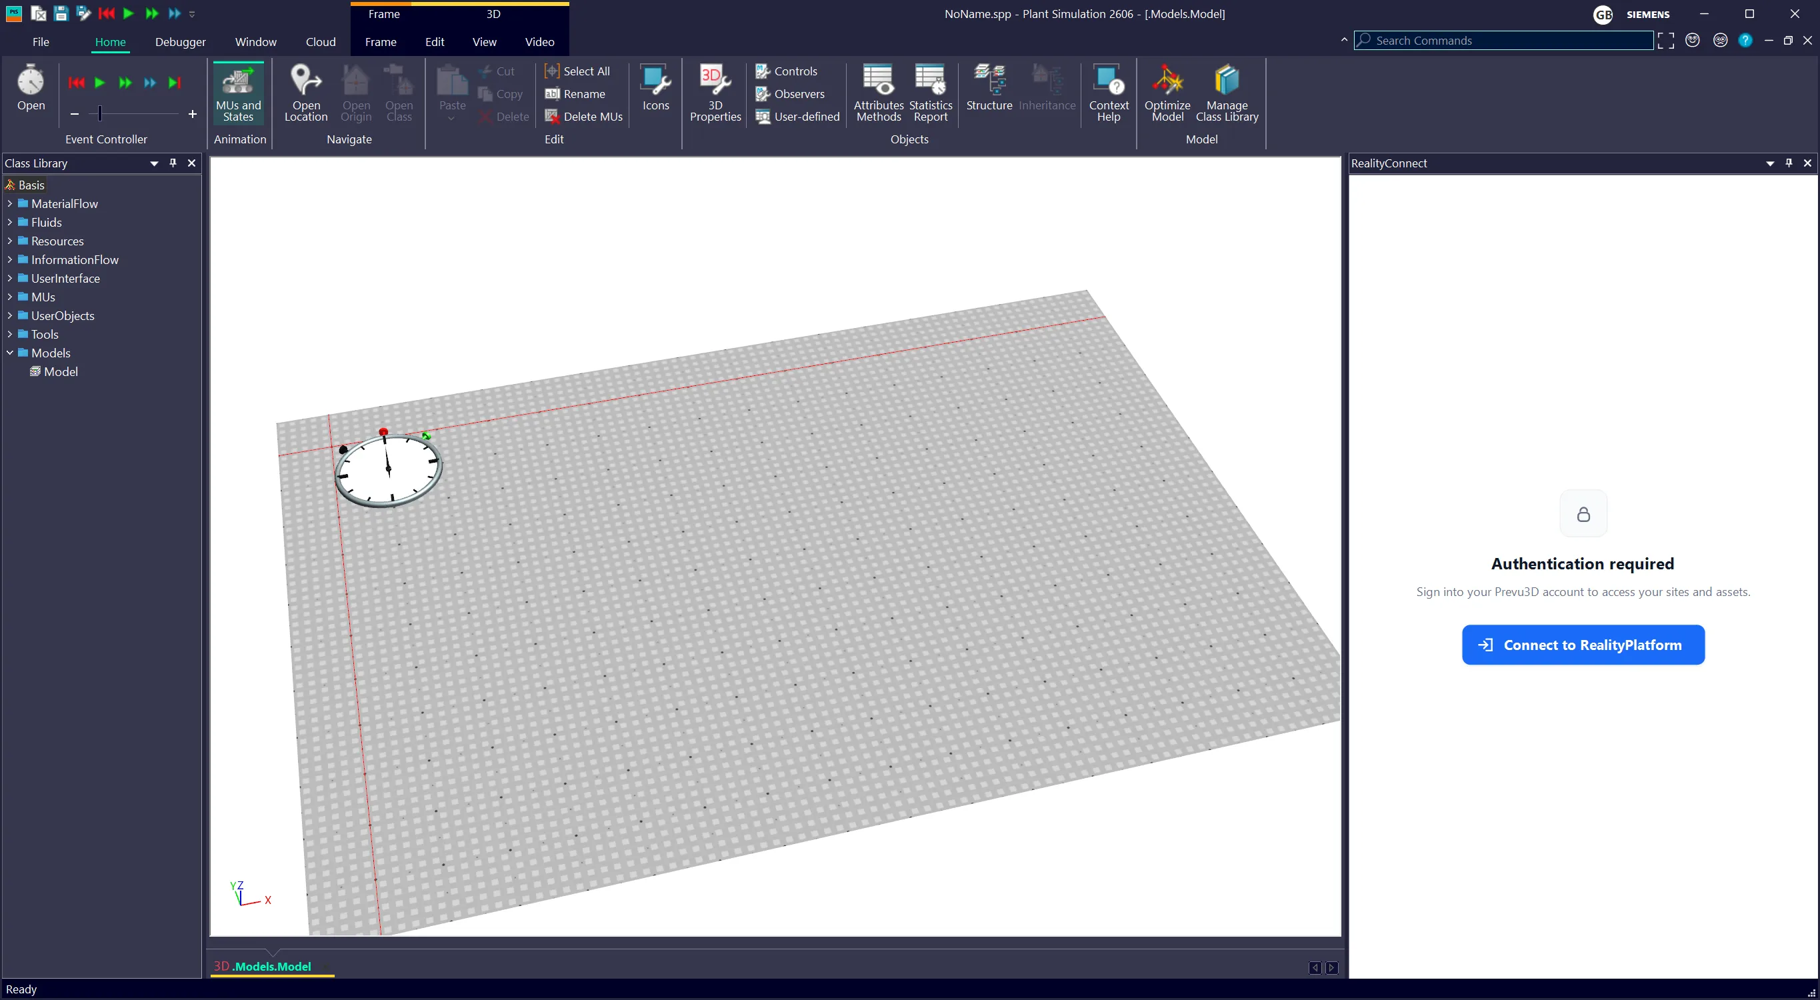
Task: Open the Statistics Report
Action: [x=931, y=93]
